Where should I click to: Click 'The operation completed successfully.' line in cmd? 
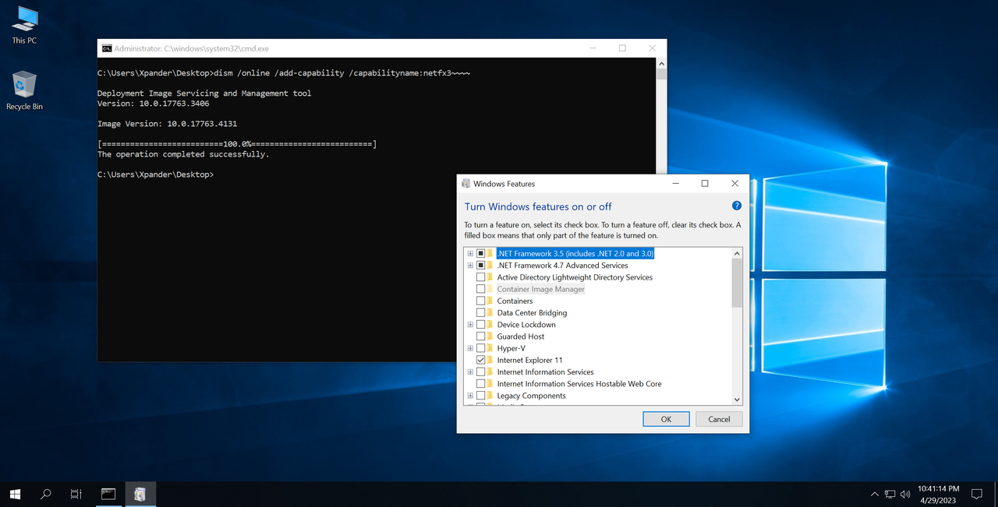tap(183, 154)
